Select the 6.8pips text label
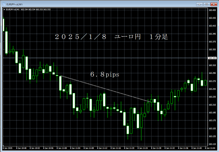The width and height of the screenshot is (219, 152). [105, 74]
